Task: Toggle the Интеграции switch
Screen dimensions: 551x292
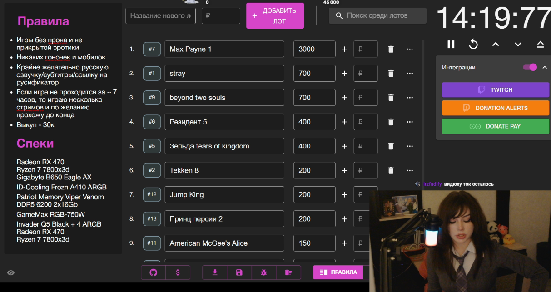Action: pos(530,67)
